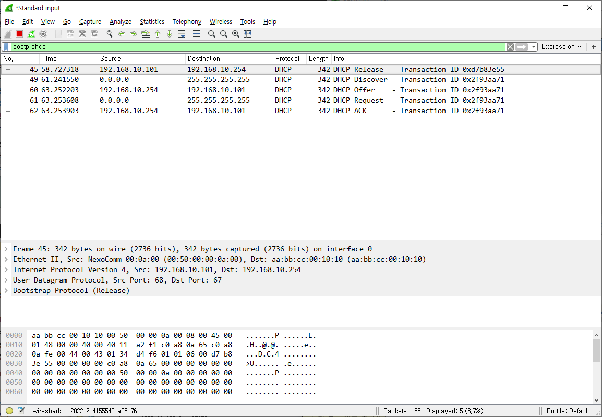Open the Edit menu

(x=28, y=22)
